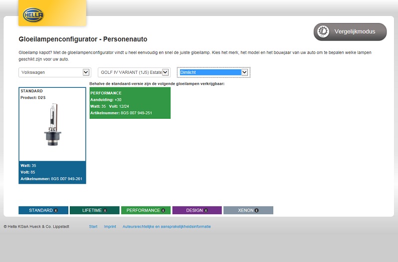Click the info icon next to LIFETIME
The height and width of the screenshot is (262, 398).
[x=105, y=211]
